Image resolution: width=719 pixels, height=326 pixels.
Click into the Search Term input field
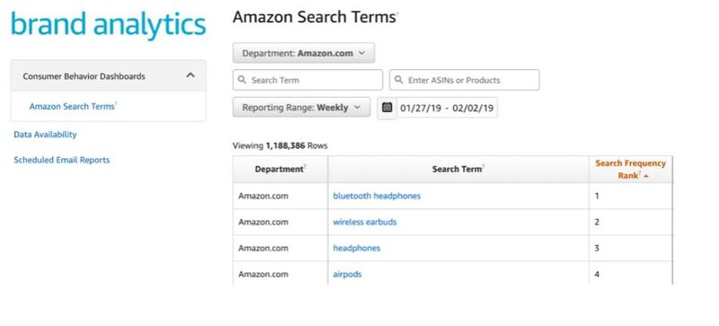click(307, 80)
